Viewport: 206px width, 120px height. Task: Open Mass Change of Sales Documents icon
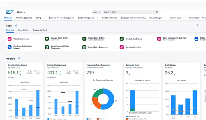[47, 47]
